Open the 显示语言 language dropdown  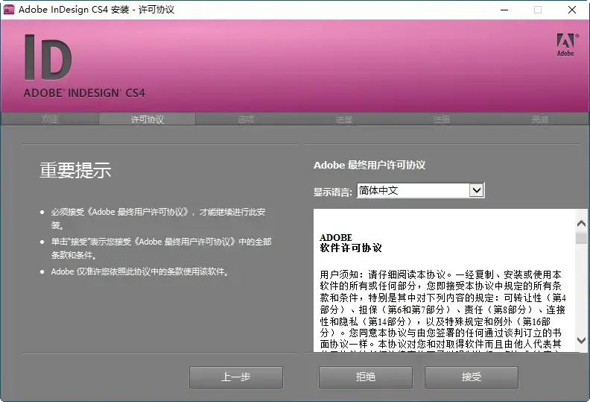[x=420, y=190]
